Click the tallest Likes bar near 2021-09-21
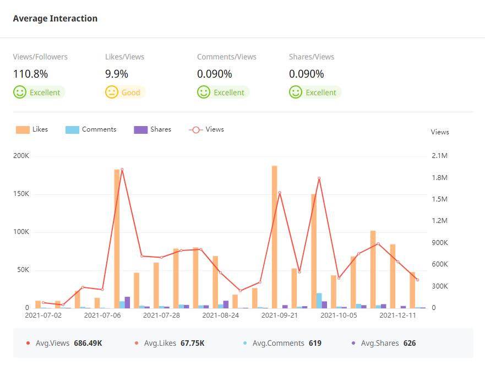This screenshot has height=370, width=485. click(274, 237)
